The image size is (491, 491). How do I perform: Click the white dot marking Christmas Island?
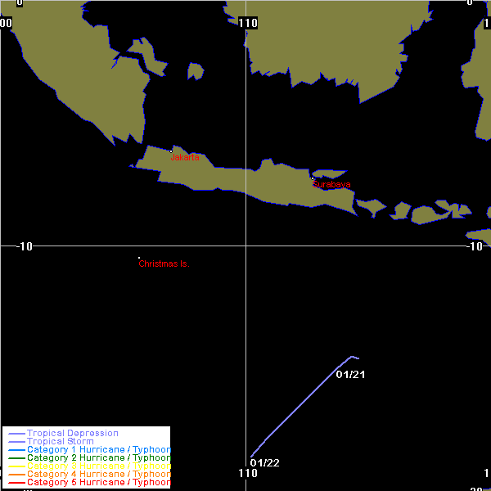tap(139, 259)
